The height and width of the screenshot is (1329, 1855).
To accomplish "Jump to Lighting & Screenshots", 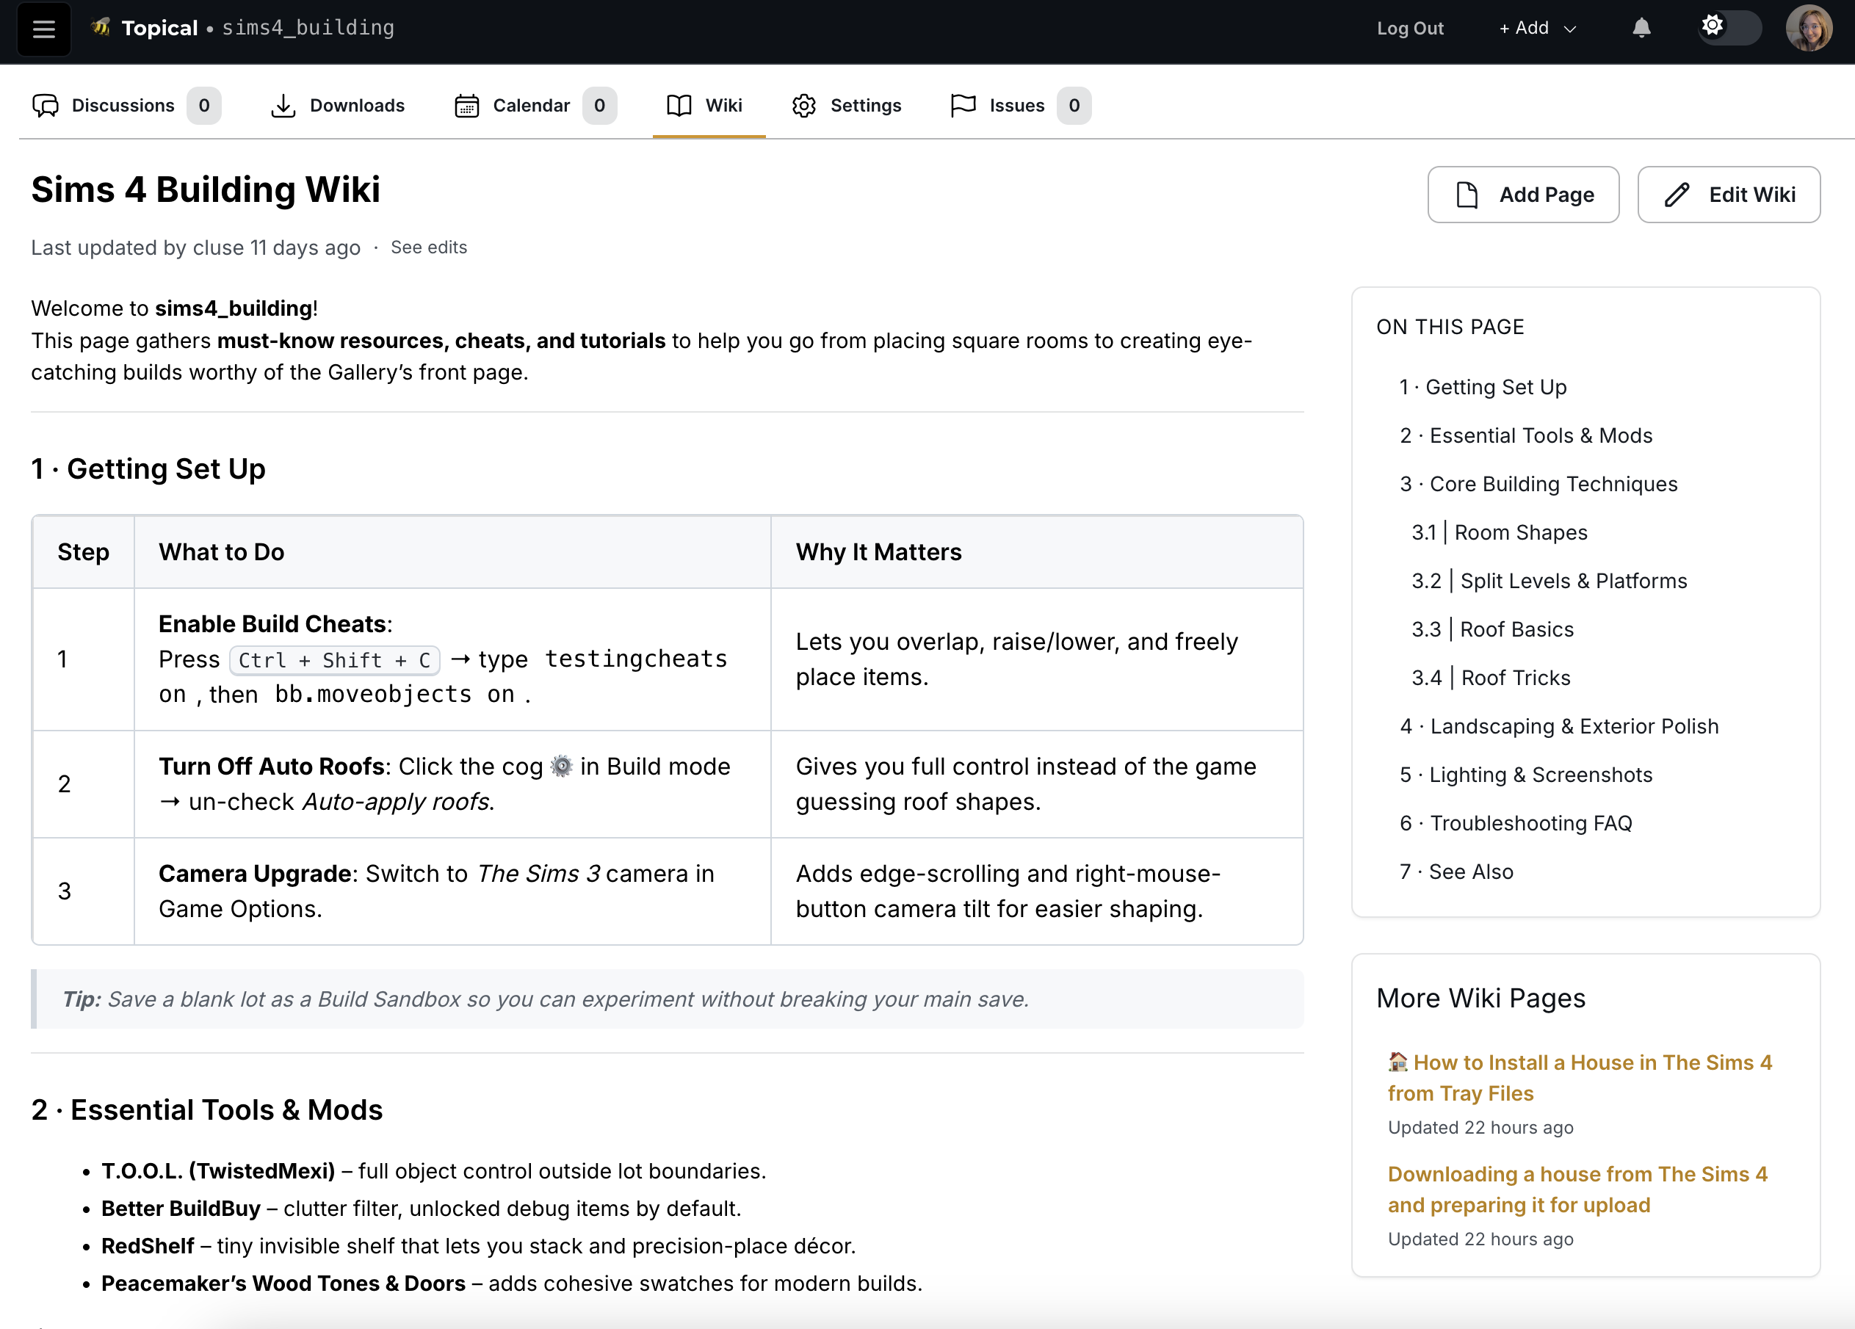I will click(1525, 775).
